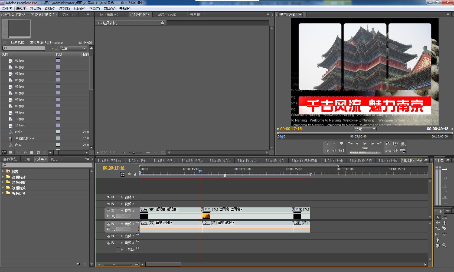Screen dimensions: 454x272
Task: Switch to the 时间线: 片中 tab
Action: (333, 161)
